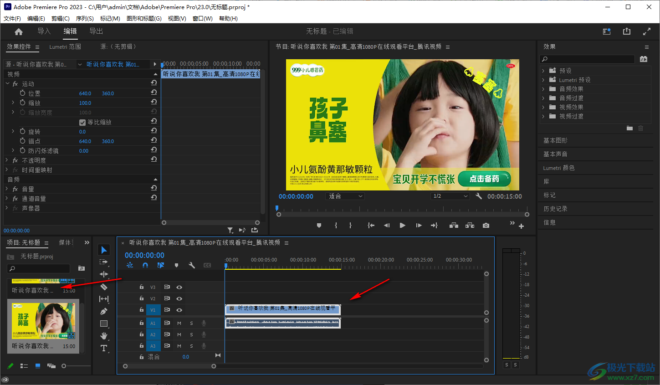
Task: Switch project panel to list view
Action: pyautogui.click(x=24, y=366)
